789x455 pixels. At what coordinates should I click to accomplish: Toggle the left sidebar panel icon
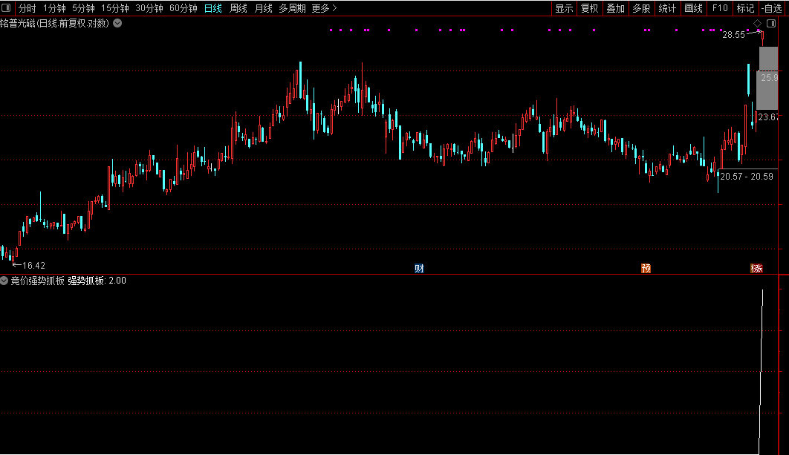click(7, 8)
